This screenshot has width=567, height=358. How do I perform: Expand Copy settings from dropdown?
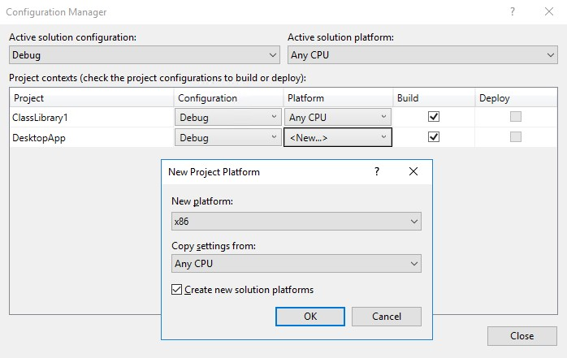296,263
